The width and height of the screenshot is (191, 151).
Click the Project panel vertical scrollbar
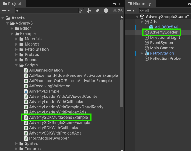[122, 63]
